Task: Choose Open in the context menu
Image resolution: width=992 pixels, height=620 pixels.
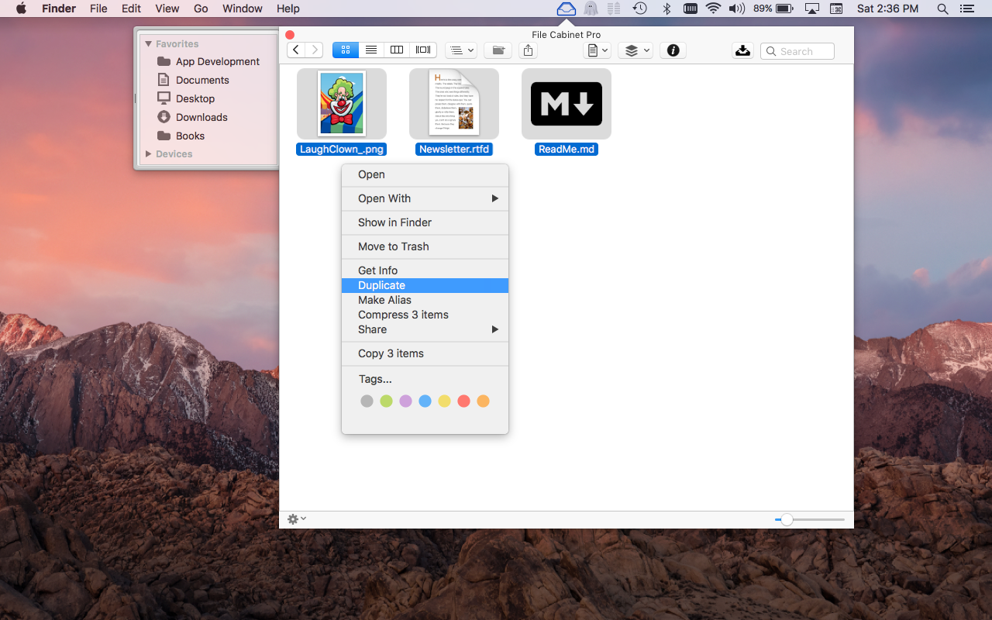Action: [425, 174]
